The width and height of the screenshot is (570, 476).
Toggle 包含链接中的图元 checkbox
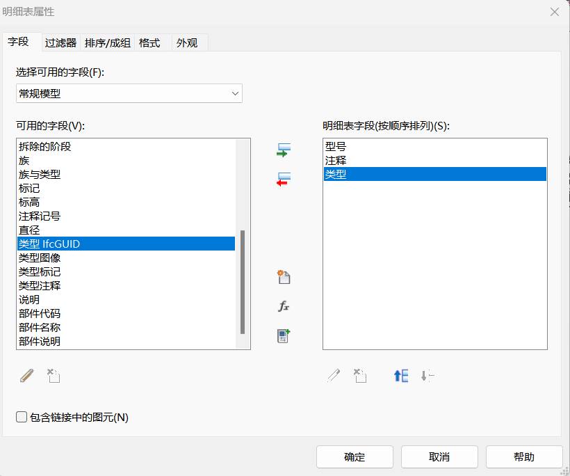(x=22, y=418)
